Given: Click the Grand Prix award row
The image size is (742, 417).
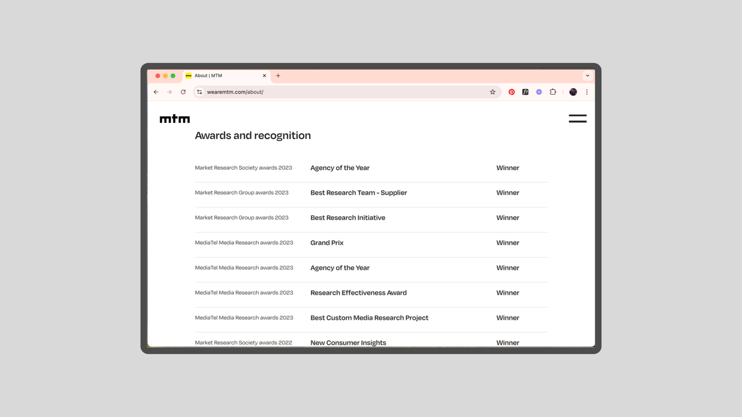Looking at the screenshot, I should [x=327, y=243].
